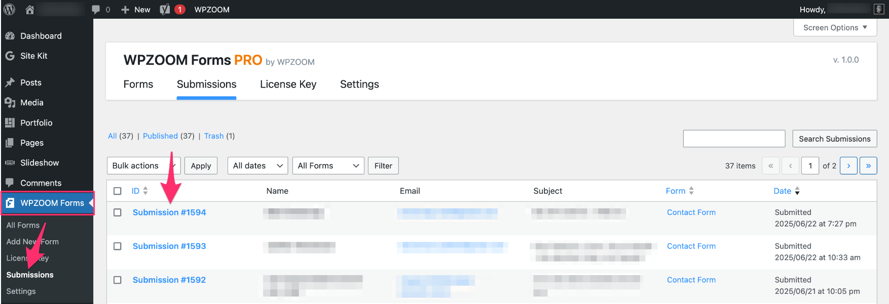Click the Search Submissions button
This screenshot has width=889, height=304.
click(834, 139)
